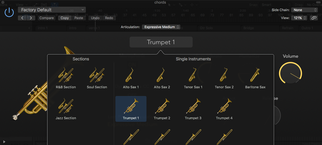Screen dimensions: 322x145
Task: Select the R&B Section horn group
Action: 66,78
